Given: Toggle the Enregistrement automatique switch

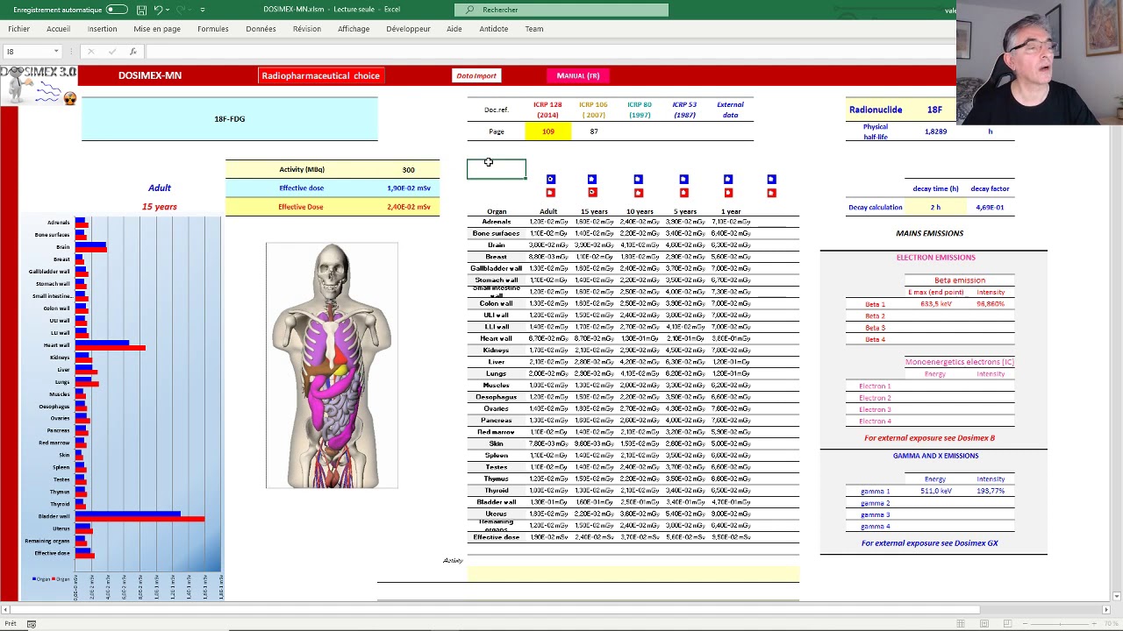Looking at the screenshot, I should [116, 10].
